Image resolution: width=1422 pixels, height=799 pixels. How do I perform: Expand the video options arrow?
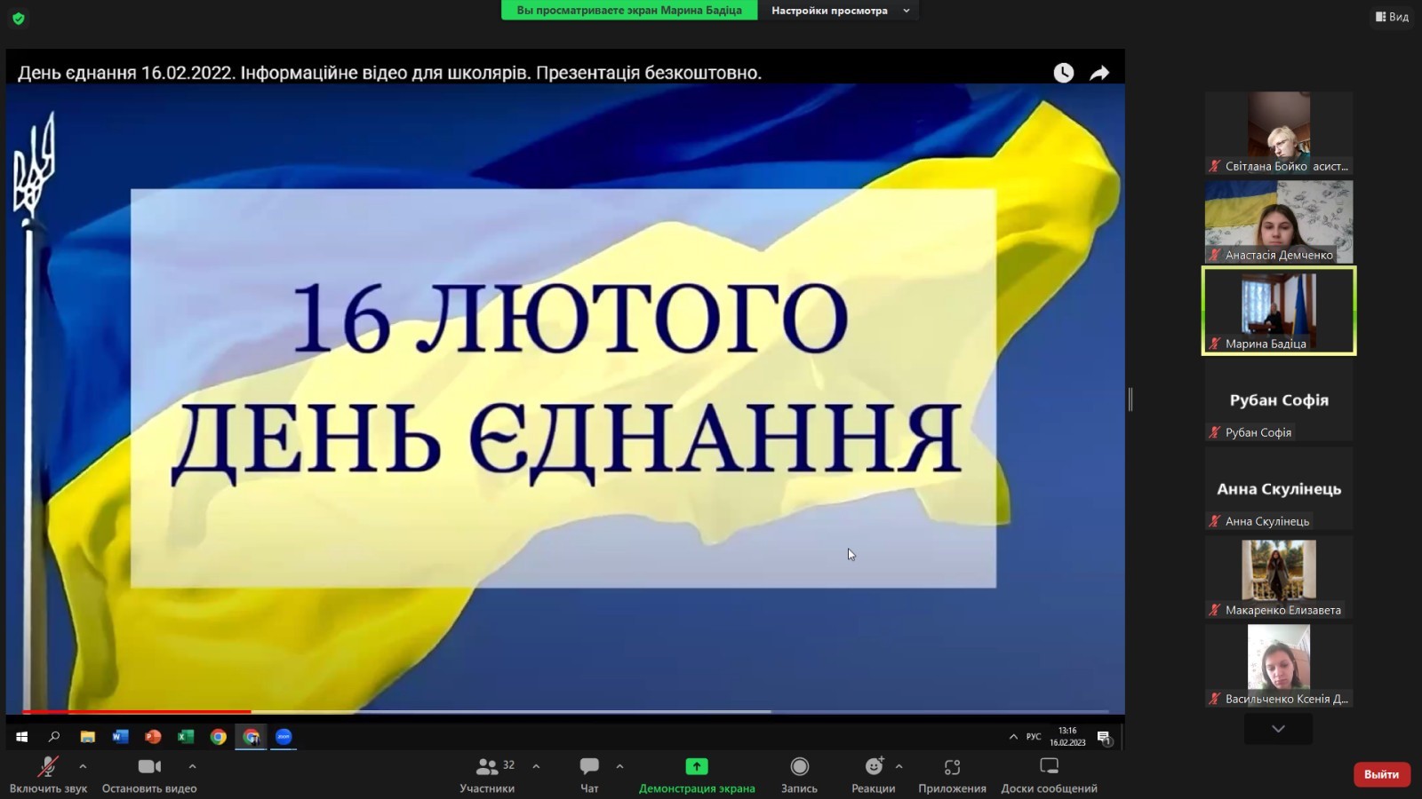(x=192, y=766)
